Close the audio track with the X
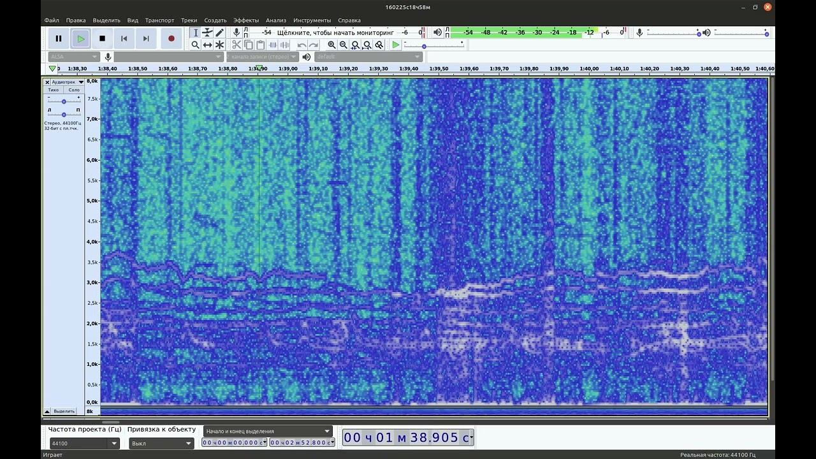816x459 pixels. point(47,82)
